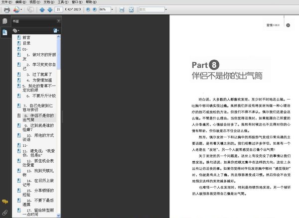
Task: Open the search options dropdown arrow
Action: click(166, 9)
